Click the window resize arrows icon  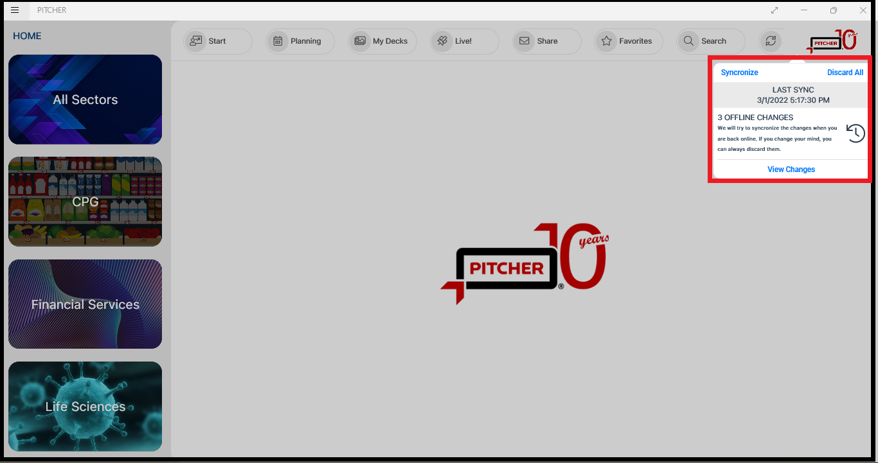point(774,10)
